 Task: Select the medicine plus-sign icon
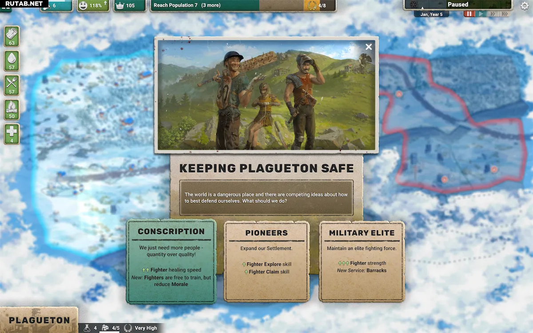[x=12, y=134]
